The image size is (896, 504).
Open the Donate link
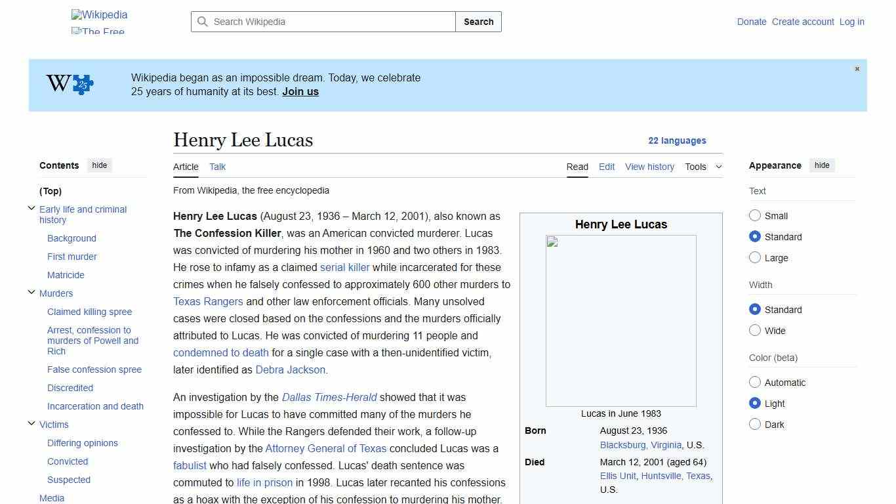click(752, 22)
